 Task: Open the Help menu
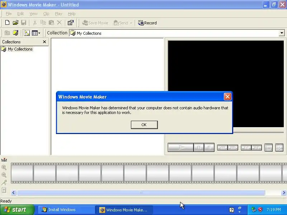point(71,14)
